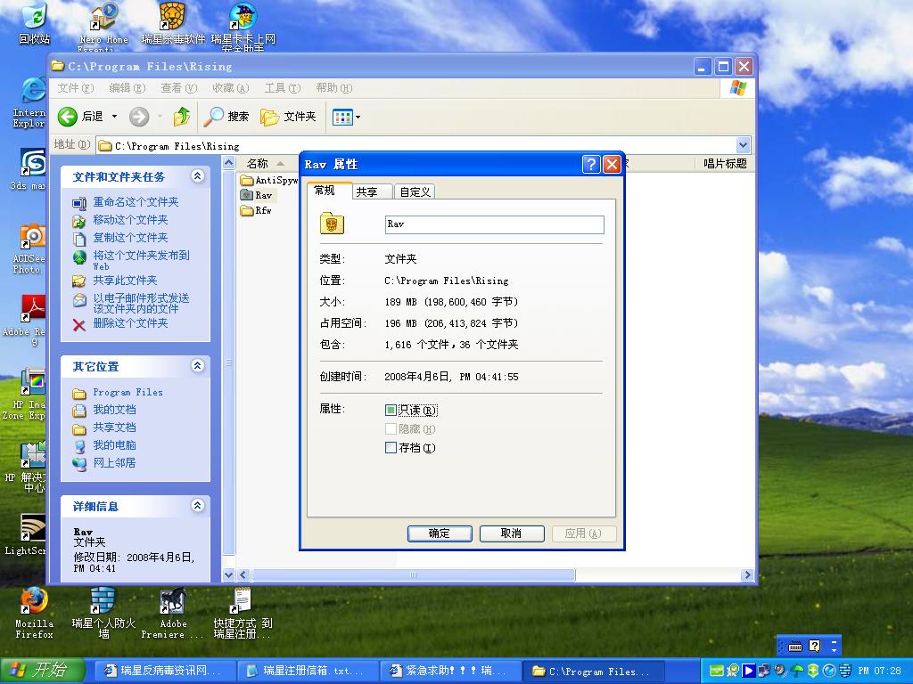Launch LightScribe desktop shortcut
The width and height of the screenshot is (913, 684).
pyautogui.click(x=26, y=534)
